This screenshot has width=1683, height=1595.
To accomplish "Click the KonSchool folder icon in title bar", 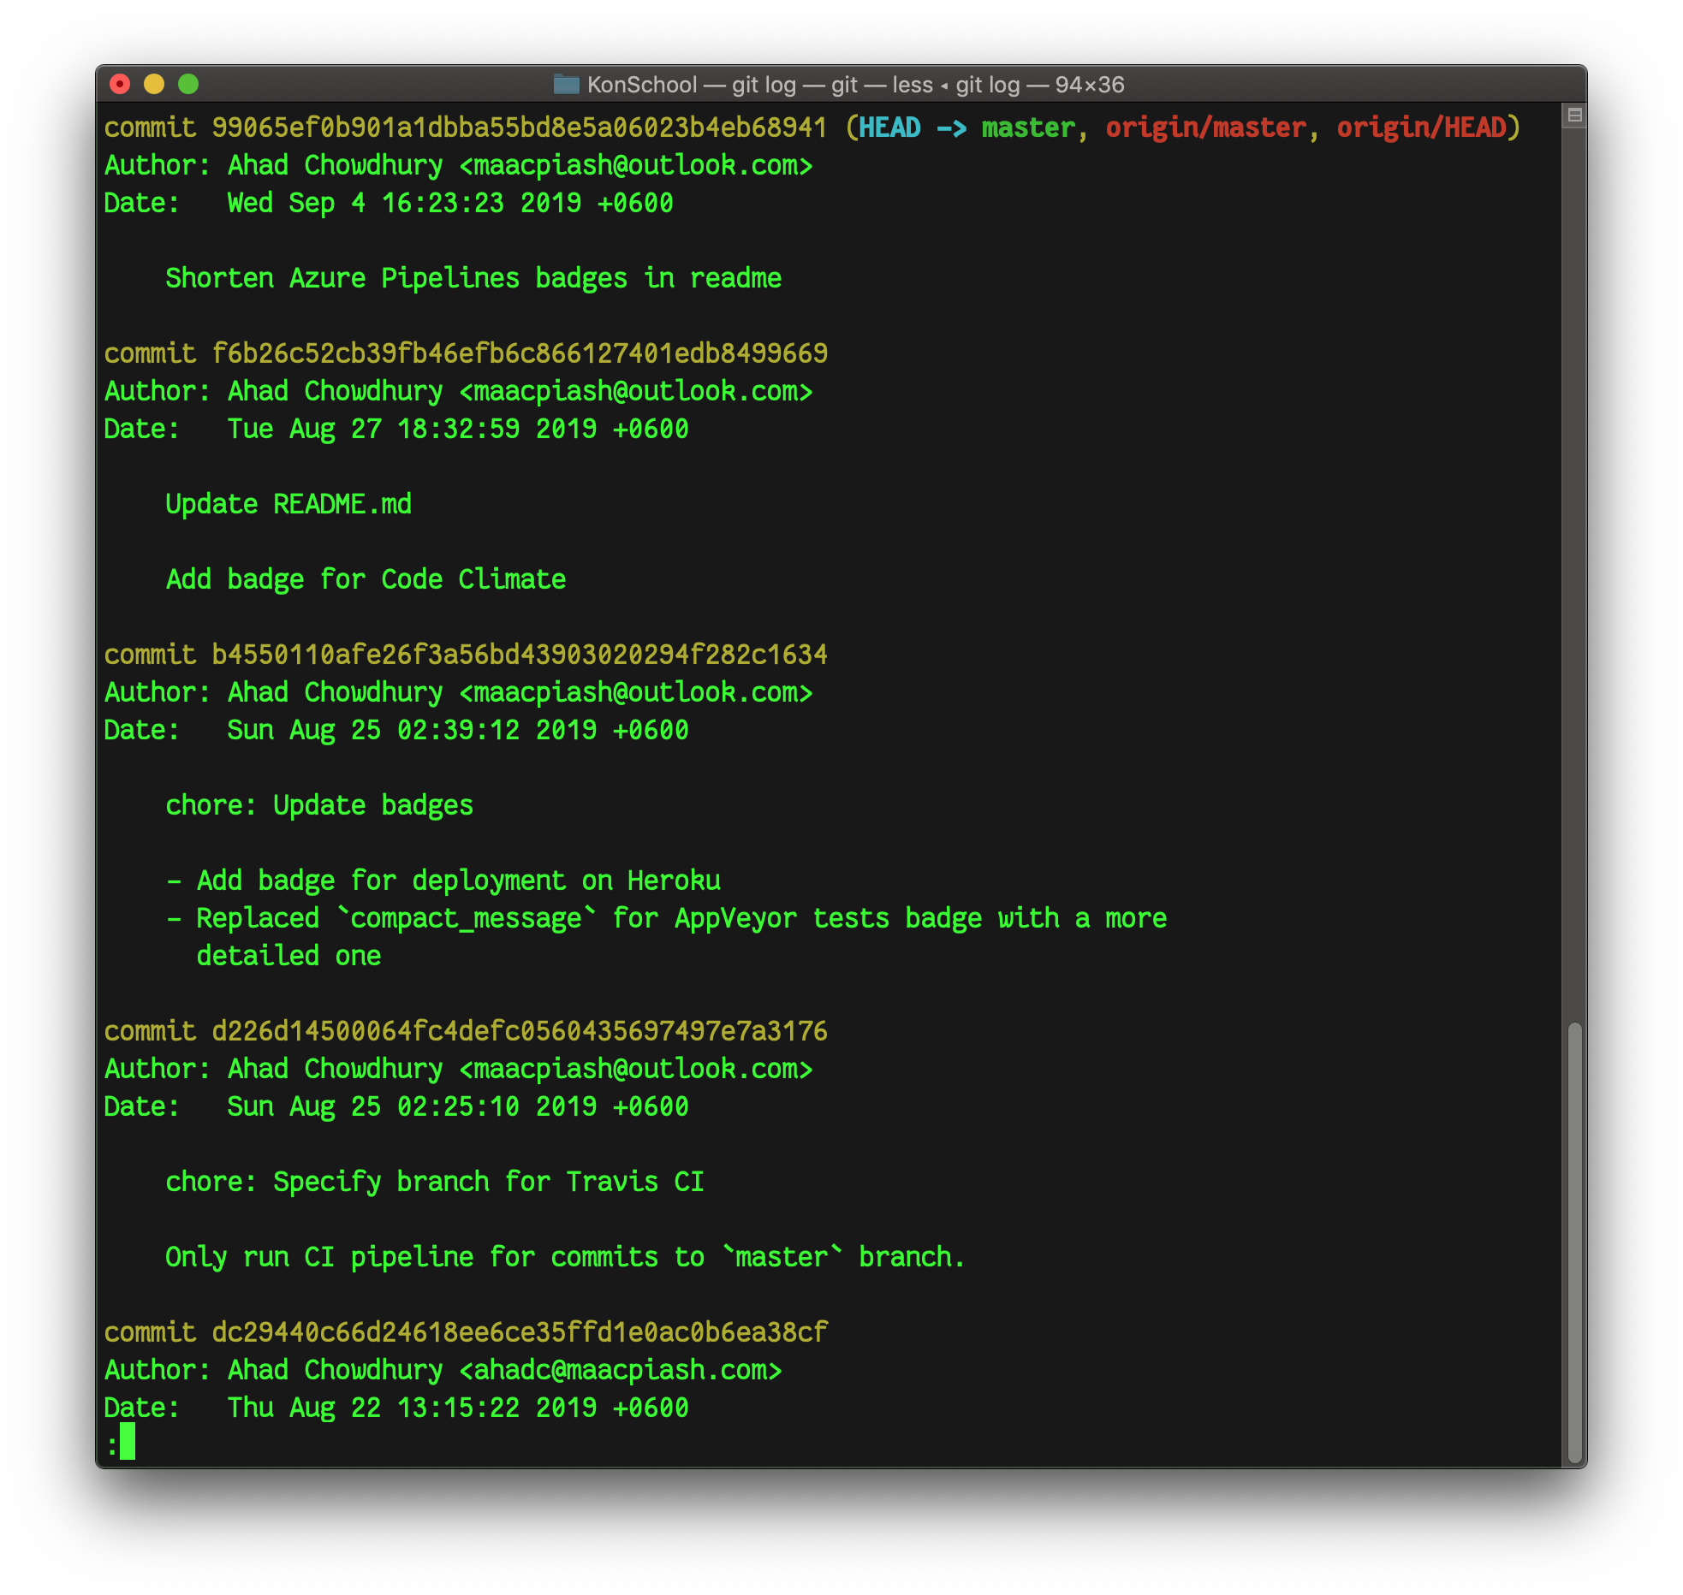I will click(566, 84).
